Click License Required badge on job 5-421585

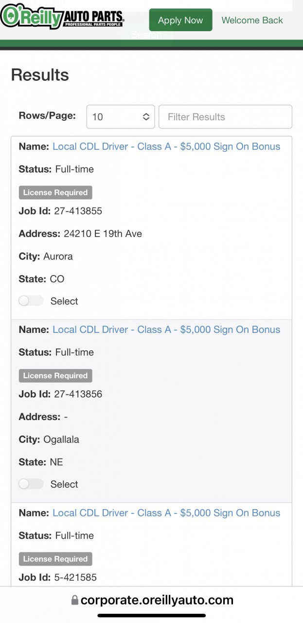(x=55, y=559)
